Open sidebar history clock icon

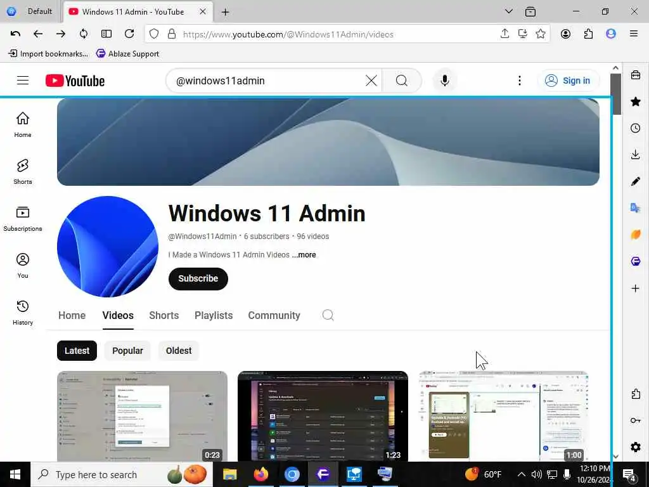click(636, 128)
